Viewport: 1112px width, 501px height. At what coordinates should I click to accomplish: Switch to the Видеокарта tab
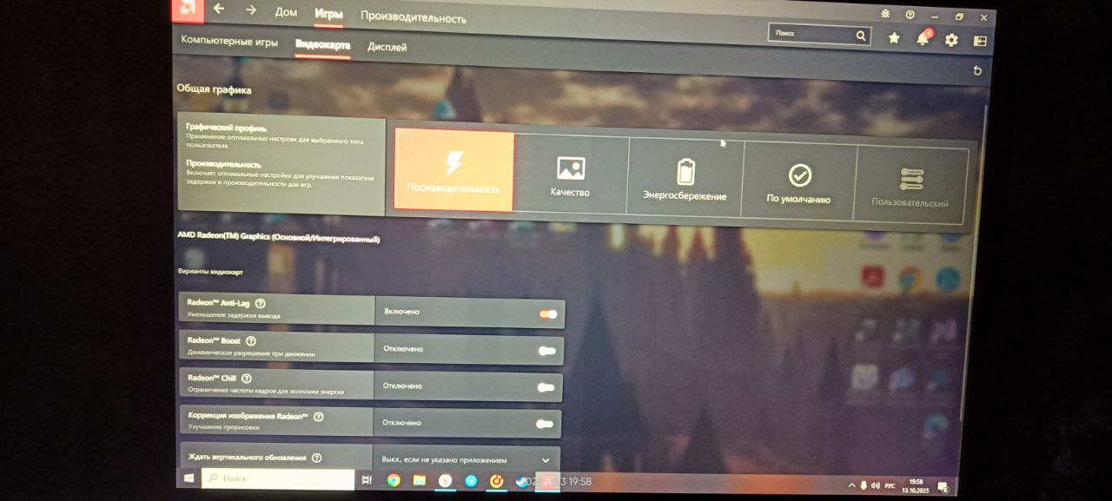pos(322,44)
